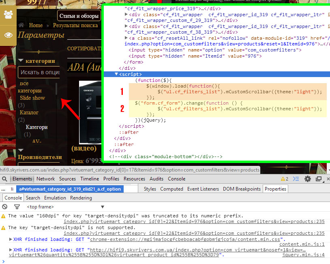Click the users group icon in sidebar
The height and width of the screenshot is (264, 330).
point(8,15)
